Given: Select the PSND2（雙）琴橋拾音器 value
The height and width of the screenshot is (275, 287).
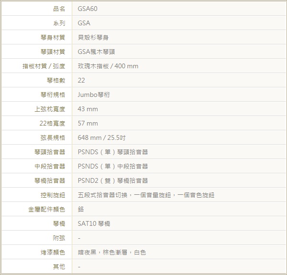Looking at the screenshot, I should click(113, 180).
